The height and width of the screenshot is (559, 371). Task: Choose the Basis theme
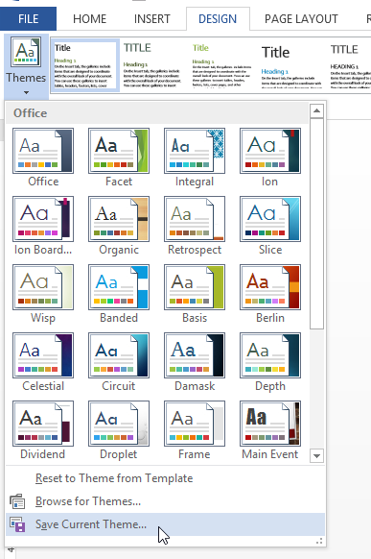coord(195,287)
